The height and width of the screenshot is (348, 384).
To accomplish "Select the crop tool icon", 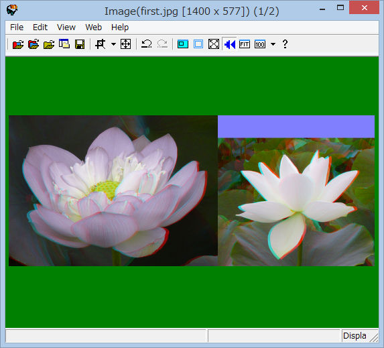I will 101,44.
